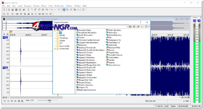Select the All folder in tree
This screenshot has width=203, height=109.
point(60,33)
